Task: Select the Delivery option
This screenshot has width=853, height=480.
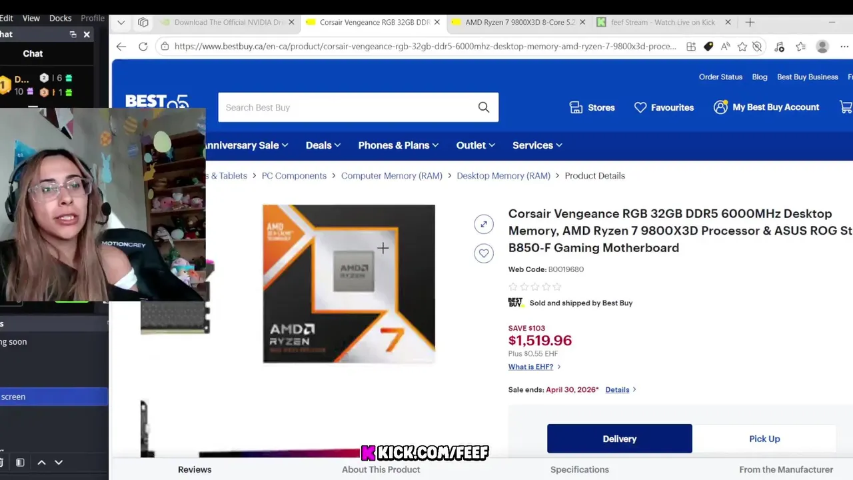Action: [620, 439]
